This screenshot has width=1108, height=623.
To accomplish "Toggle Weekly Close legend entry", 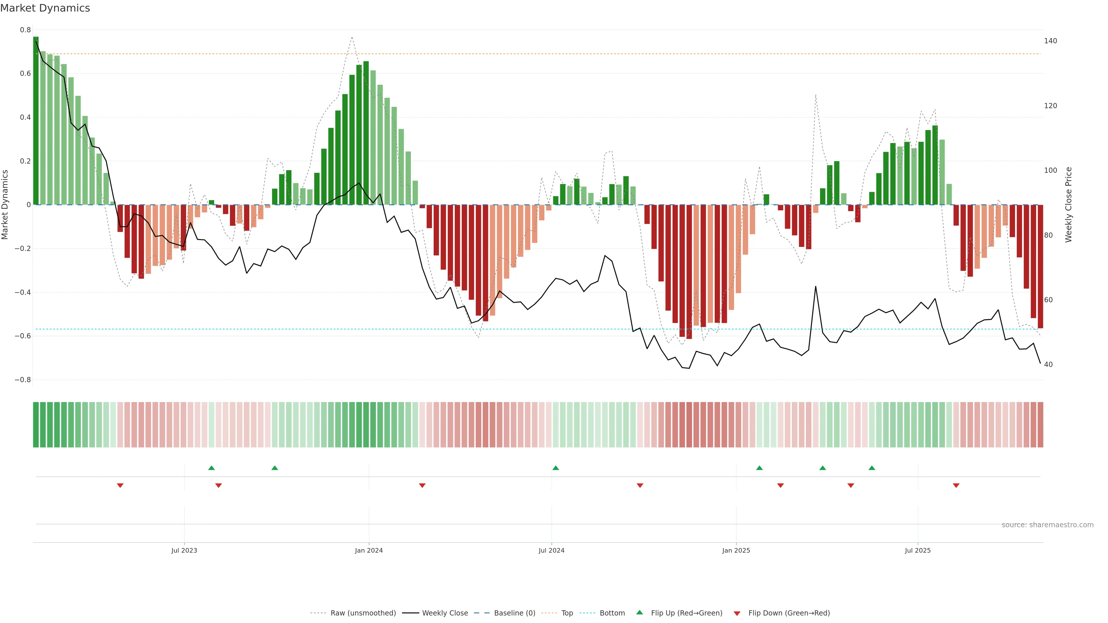I will click(445, 613).
